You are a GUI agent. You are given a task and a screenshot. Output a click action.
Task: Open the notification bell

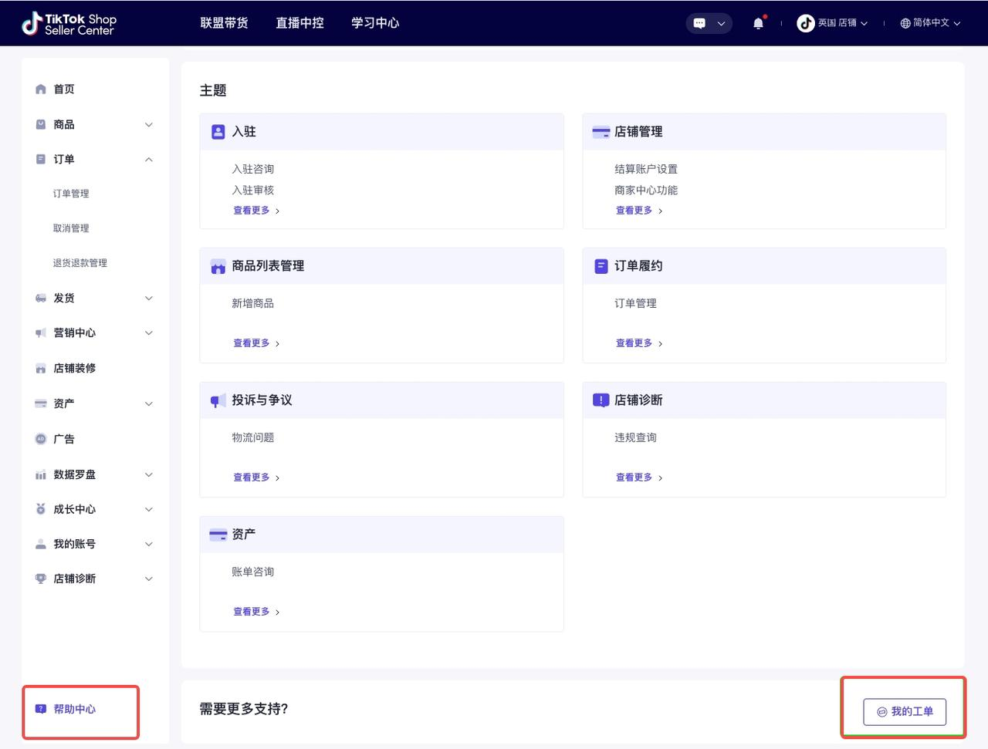(758, 23)
